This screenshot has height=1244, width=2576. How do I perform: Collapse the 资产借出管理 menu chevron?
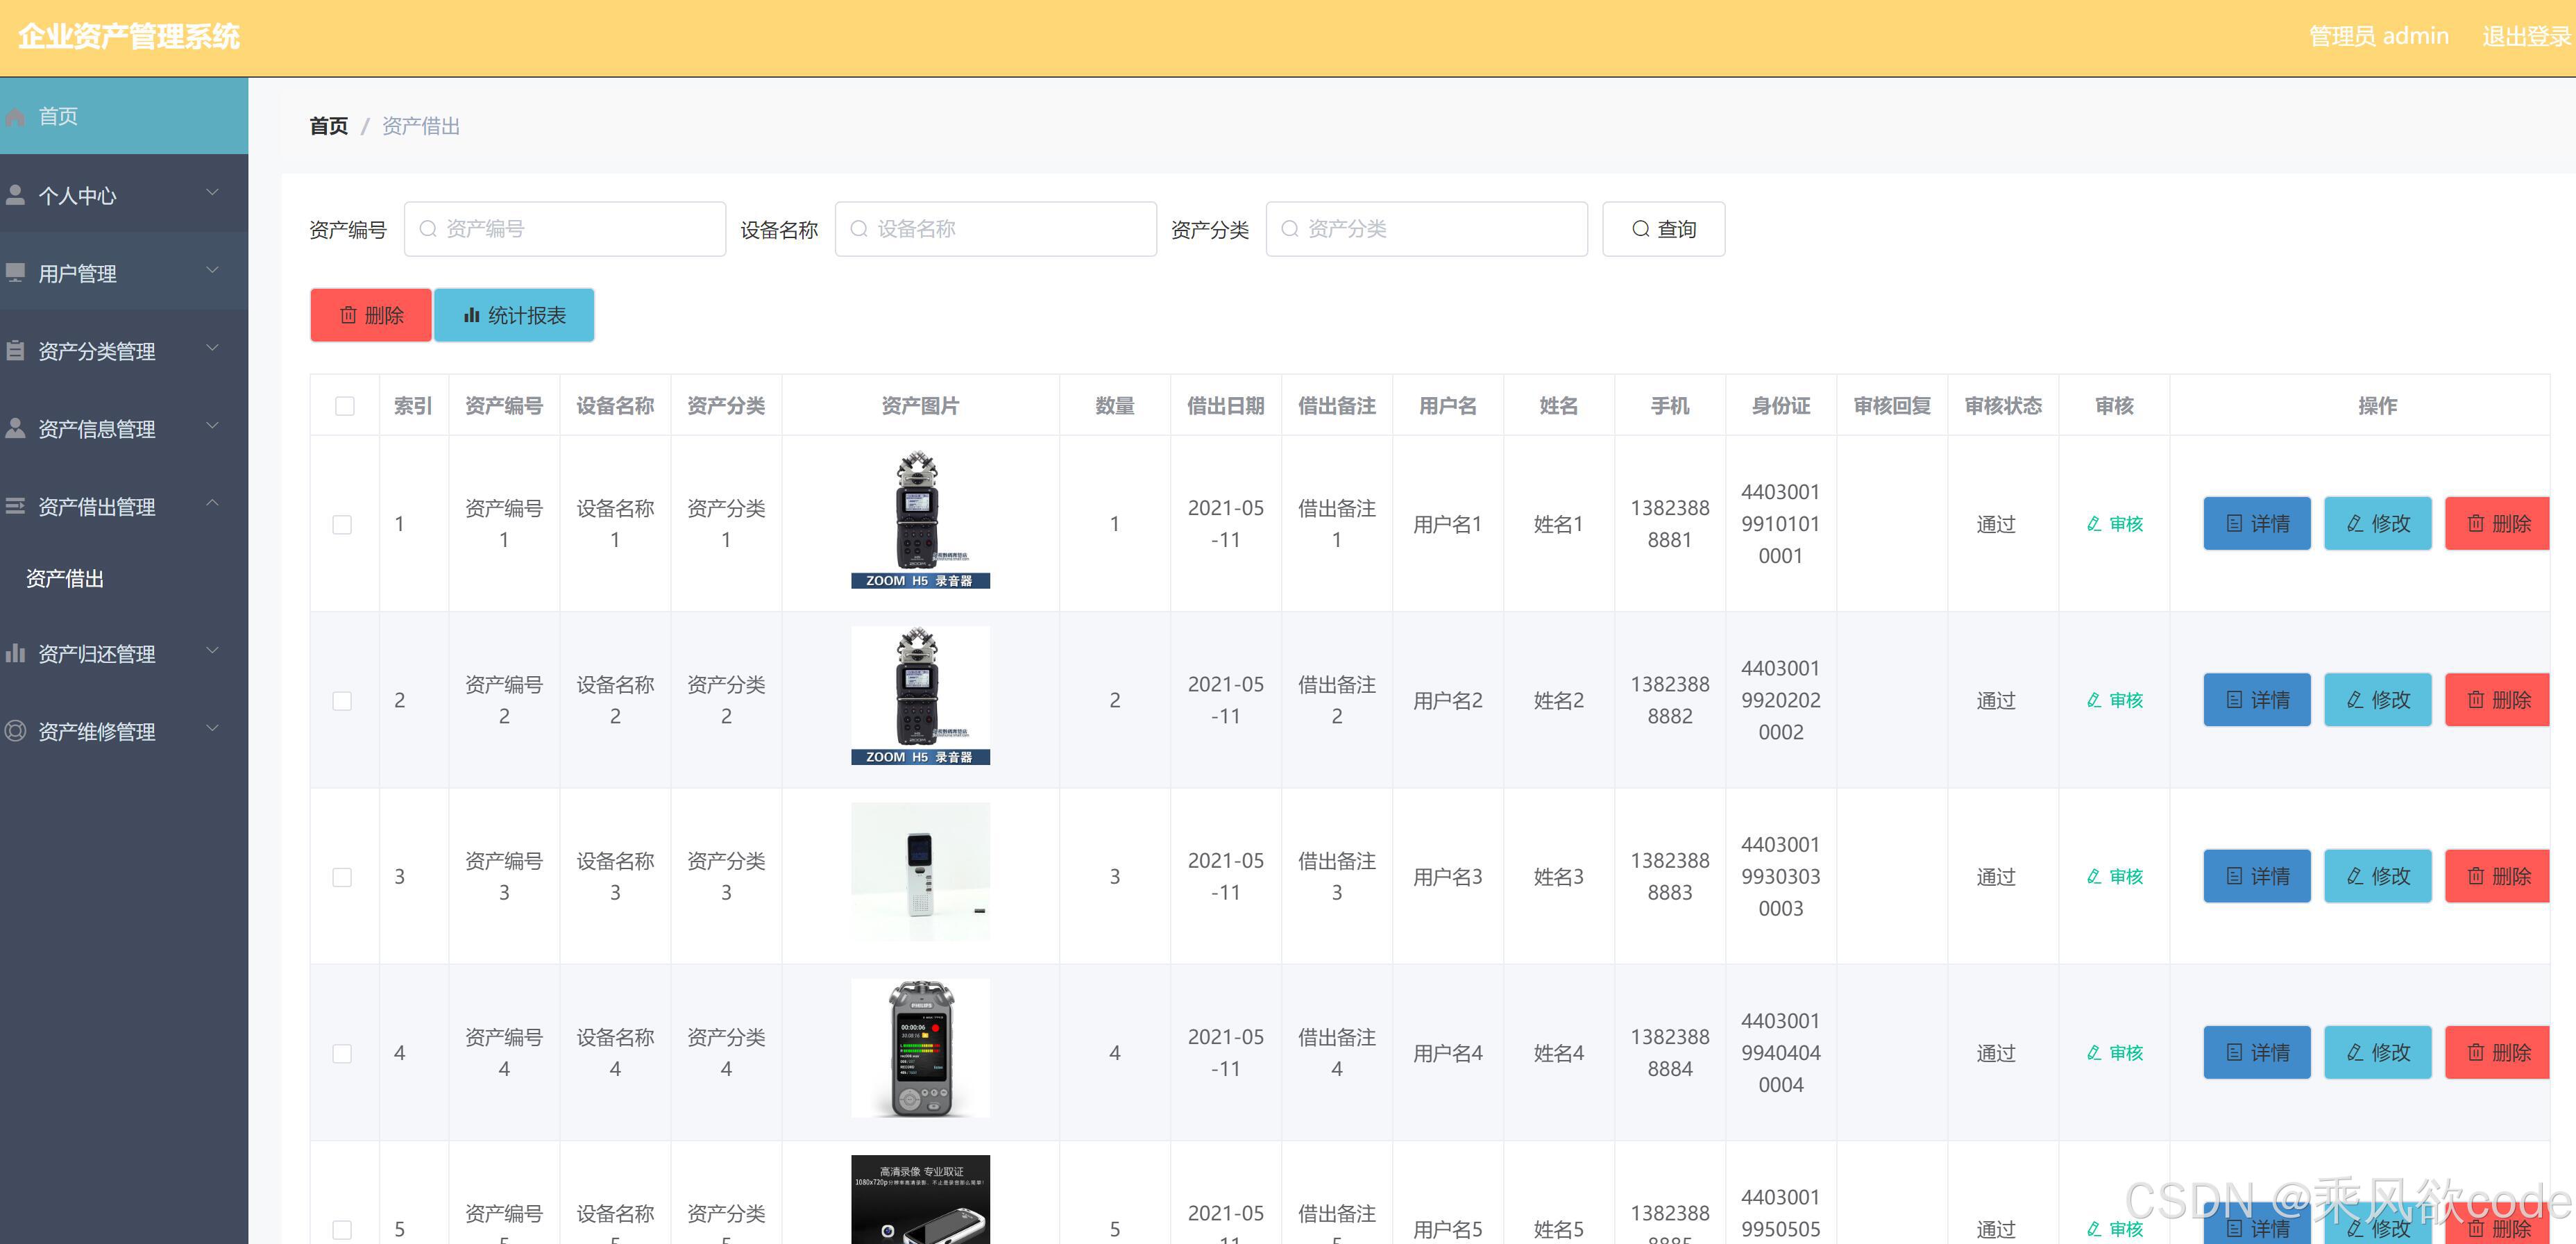(212, 503)
